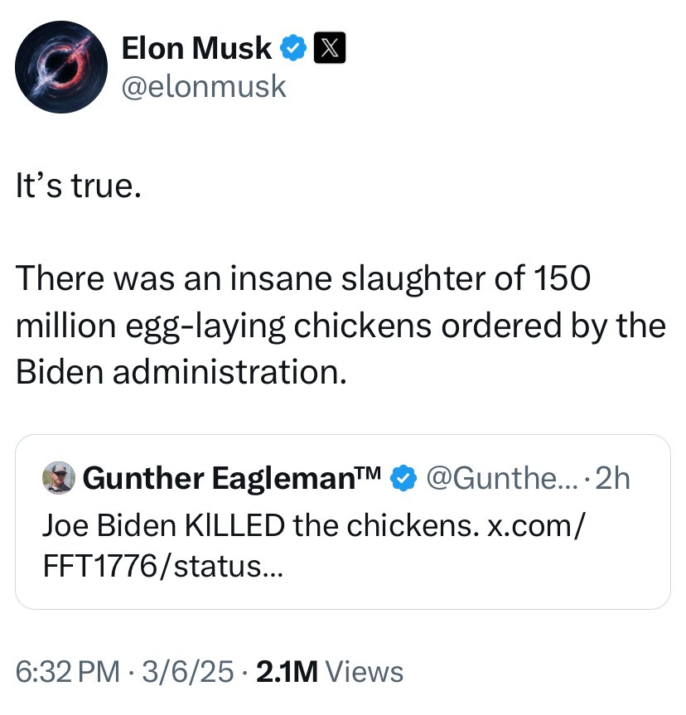
Task: Click the black X affiliation badge
Action: (329, 50)
